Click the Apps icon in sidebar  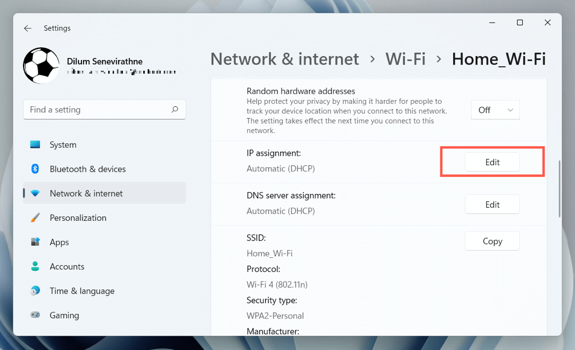(35, 242)
